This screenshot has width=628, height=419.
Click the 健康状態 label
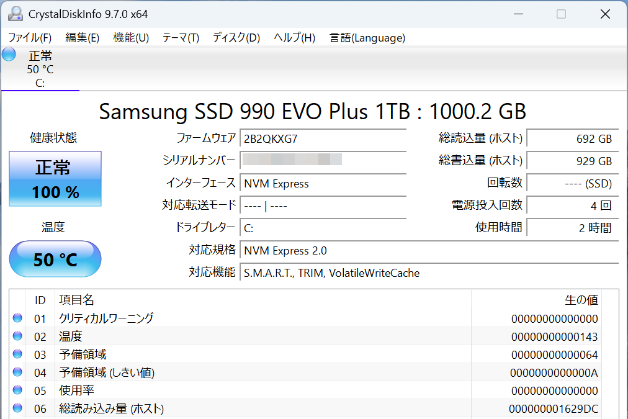[x=53, y=138]
